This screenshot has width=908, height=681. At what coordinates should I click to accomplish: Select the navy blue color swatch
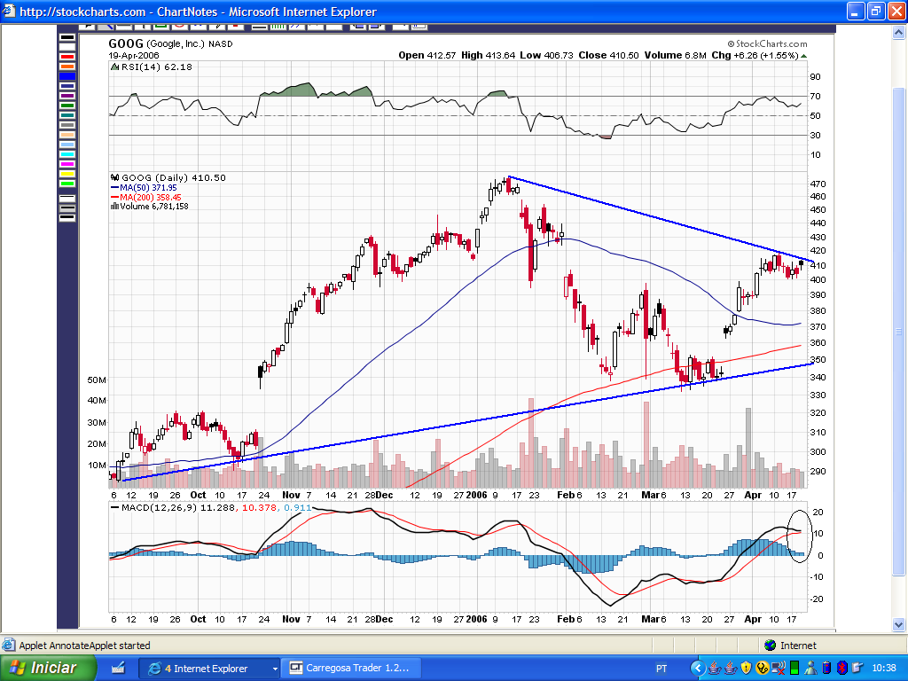(x=67, y=86)
